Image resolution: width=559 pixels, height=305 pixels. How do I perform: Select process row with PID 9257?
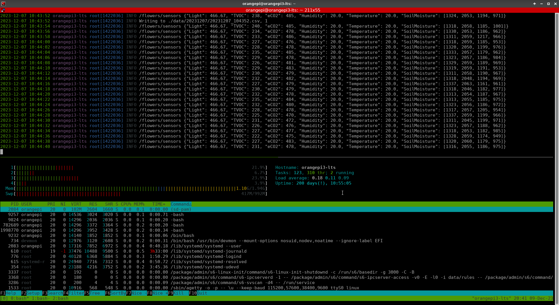pos(277,215)
